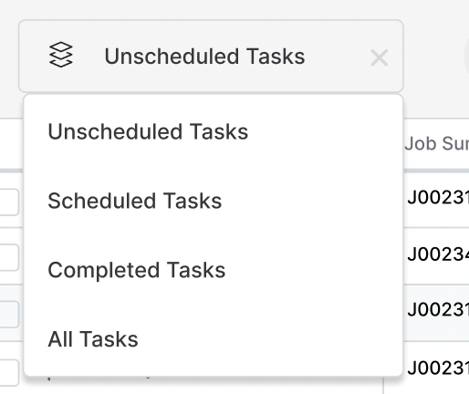
Task: Open job J00231 in the highlighted third row
Action: [x=438, y=309]
